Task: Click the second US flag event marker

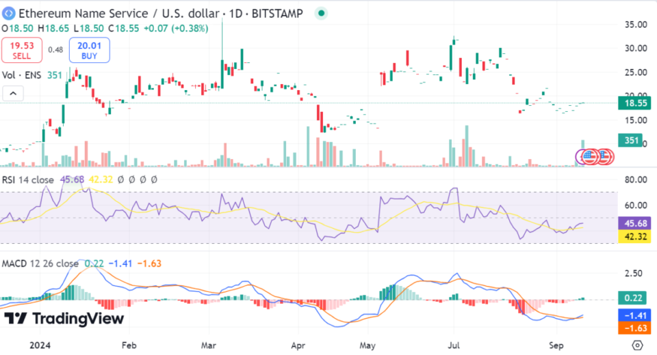Action: click(x=604, y=157)
